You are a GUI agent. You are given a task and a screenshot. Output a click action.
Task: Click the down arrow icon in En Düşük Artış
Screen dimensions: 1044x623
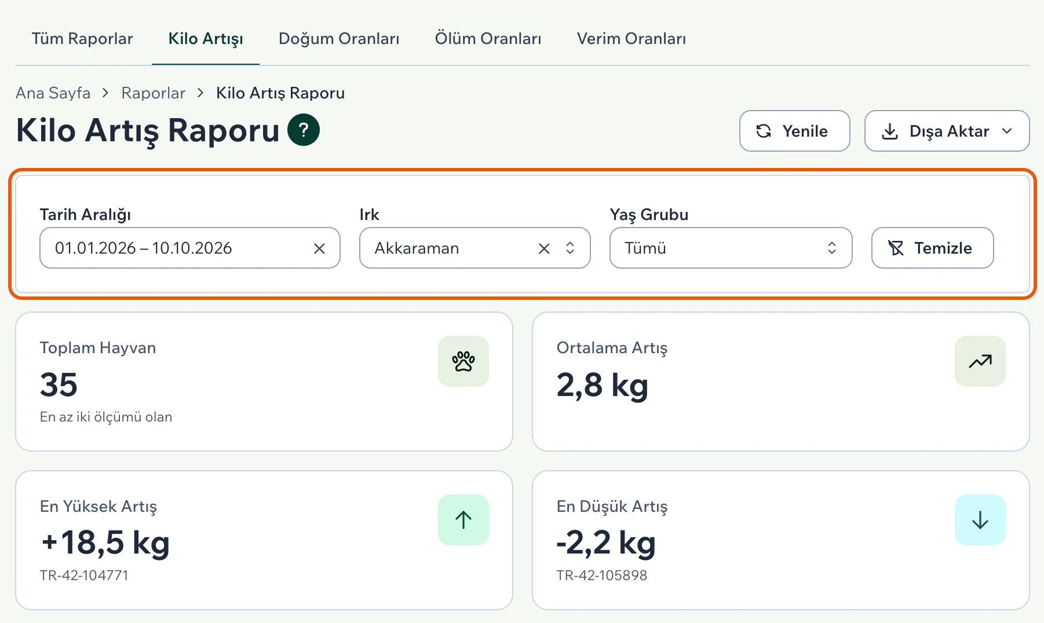(980, 520)
